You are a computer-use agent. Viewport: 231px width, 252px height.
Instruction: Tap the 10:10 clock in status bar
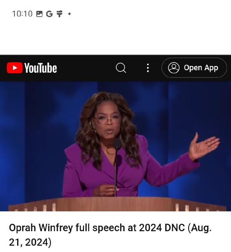[22, 14]
